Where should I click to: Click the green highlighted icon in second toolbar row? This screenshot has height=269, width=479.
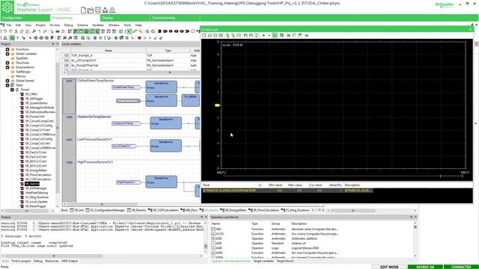point(12,38)
